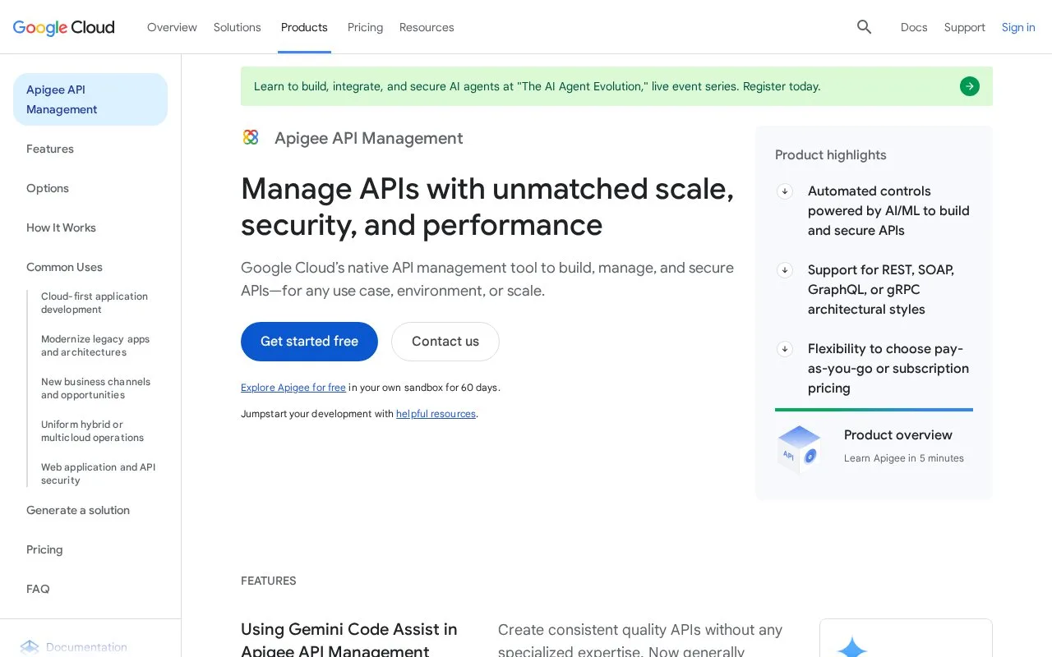Click the Using Gemini Code Assist feature heading
Image resolution: width=1052 pixels, height=657 pixels.
click(349, 640)
